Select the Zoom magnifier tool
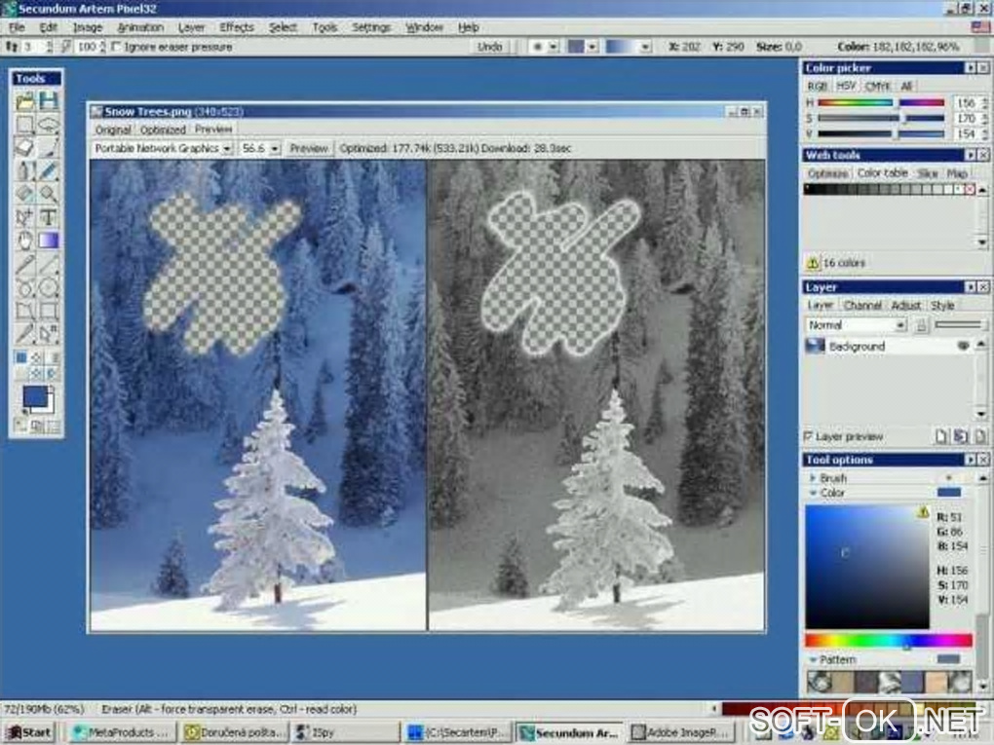Screen dimensions: 994x745 point(48,194)
